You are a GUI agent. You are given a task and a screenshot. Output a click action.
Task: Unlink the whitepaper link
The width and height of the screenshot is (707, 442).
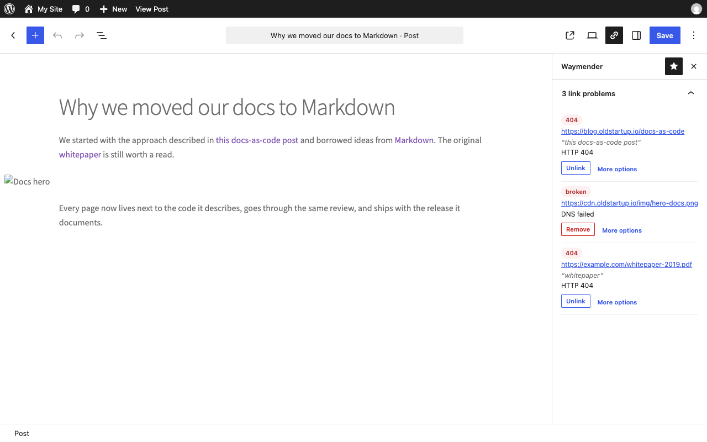click(576, 301)
